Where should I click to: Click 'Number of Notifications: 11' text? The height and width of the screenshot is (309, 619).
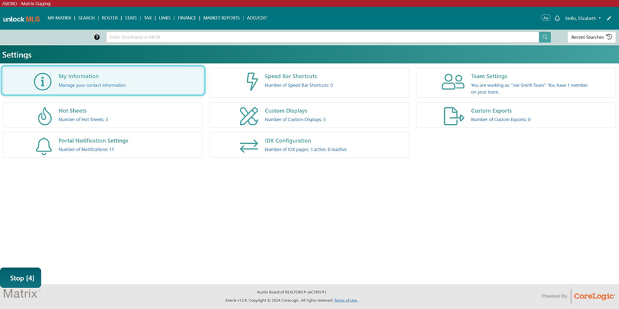[x=86, y=149]
